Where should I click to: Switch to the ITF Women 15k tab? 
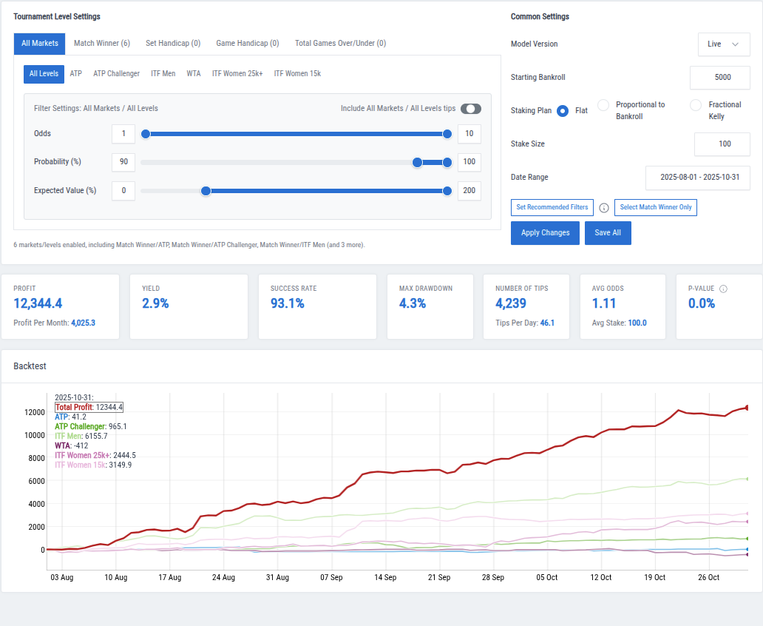(296, 73)
